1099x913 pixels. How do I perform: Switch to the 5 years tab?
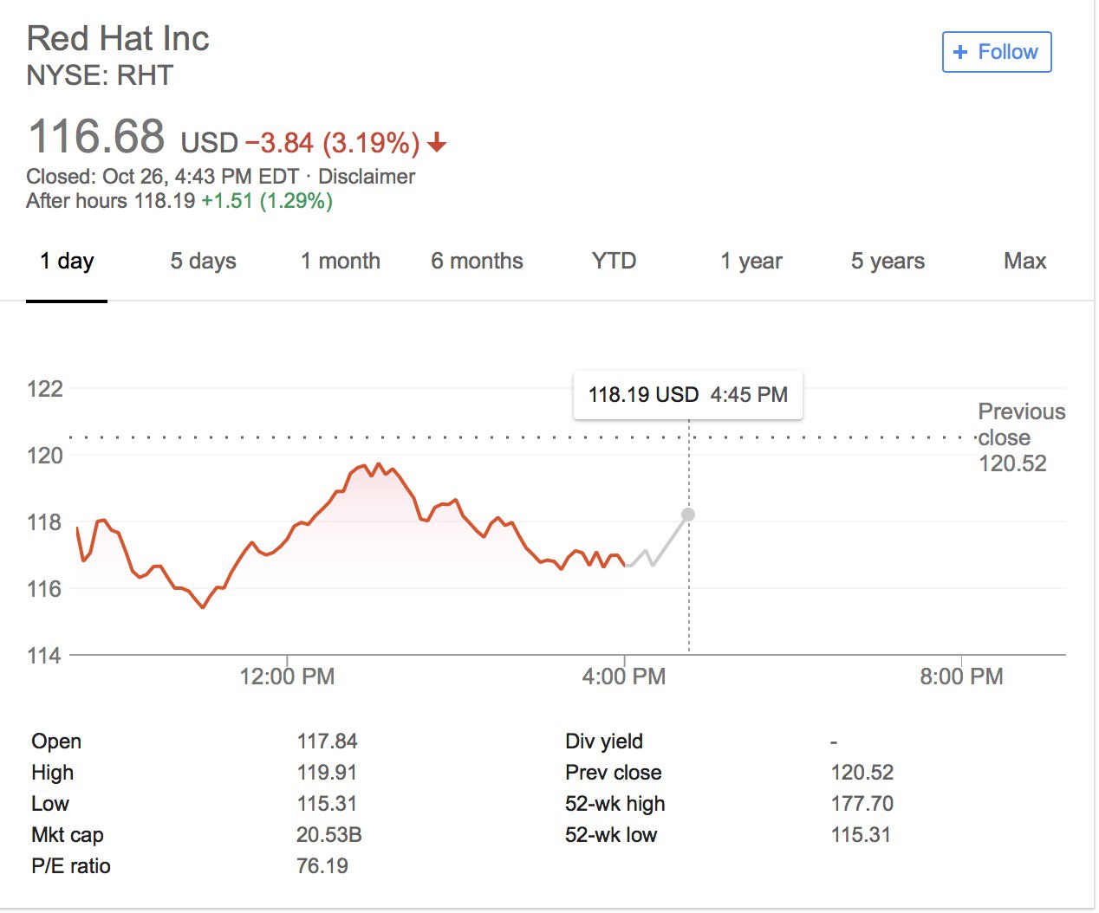click(888, 262)
